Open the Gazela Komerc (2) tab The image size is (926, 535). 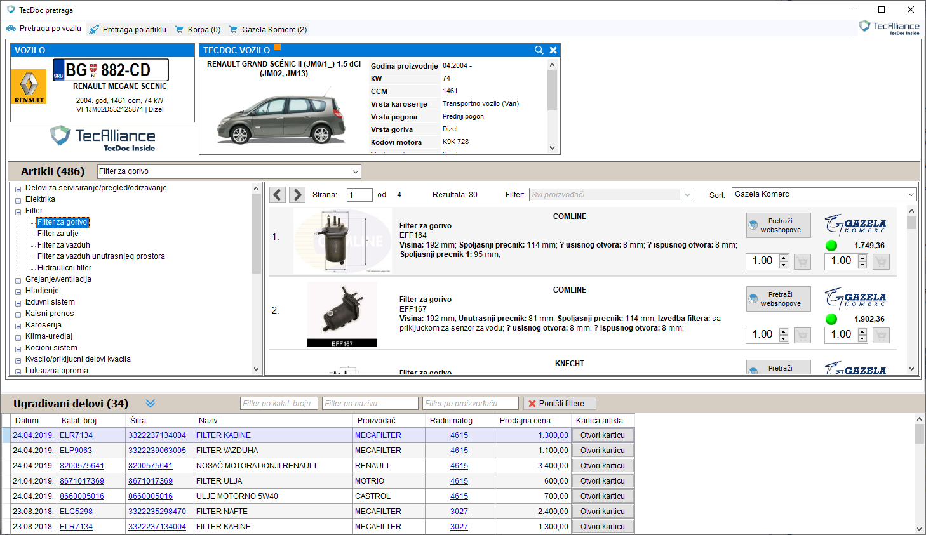point(268,29)
